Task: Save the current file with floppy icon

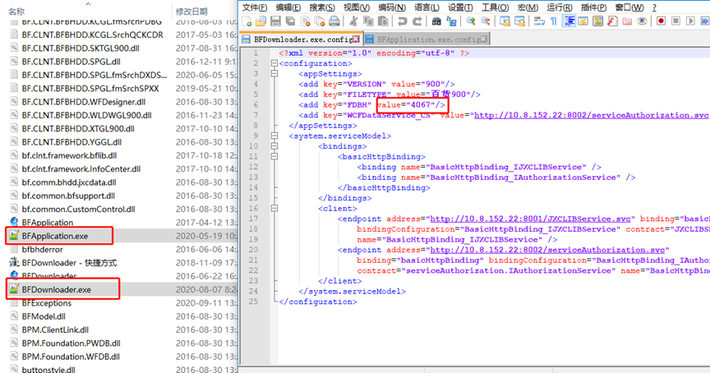Action: pyautogui.click(x=275, y=21)
